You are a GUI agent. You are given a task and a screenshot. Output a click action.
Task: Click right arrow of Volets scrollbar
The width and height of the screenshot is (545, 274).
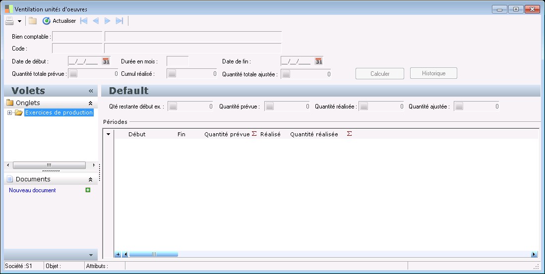click(94, 165)
